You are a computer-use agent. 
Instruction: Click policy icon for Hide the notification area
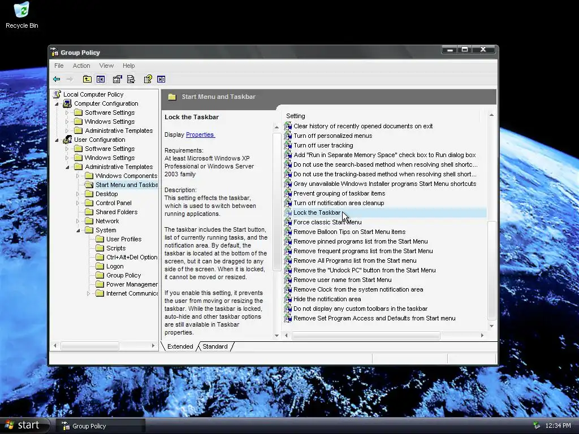288,299
